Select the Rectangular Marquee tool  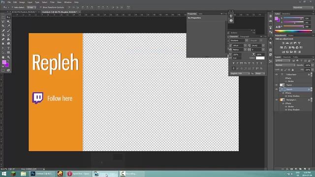[x=3, y=18]
